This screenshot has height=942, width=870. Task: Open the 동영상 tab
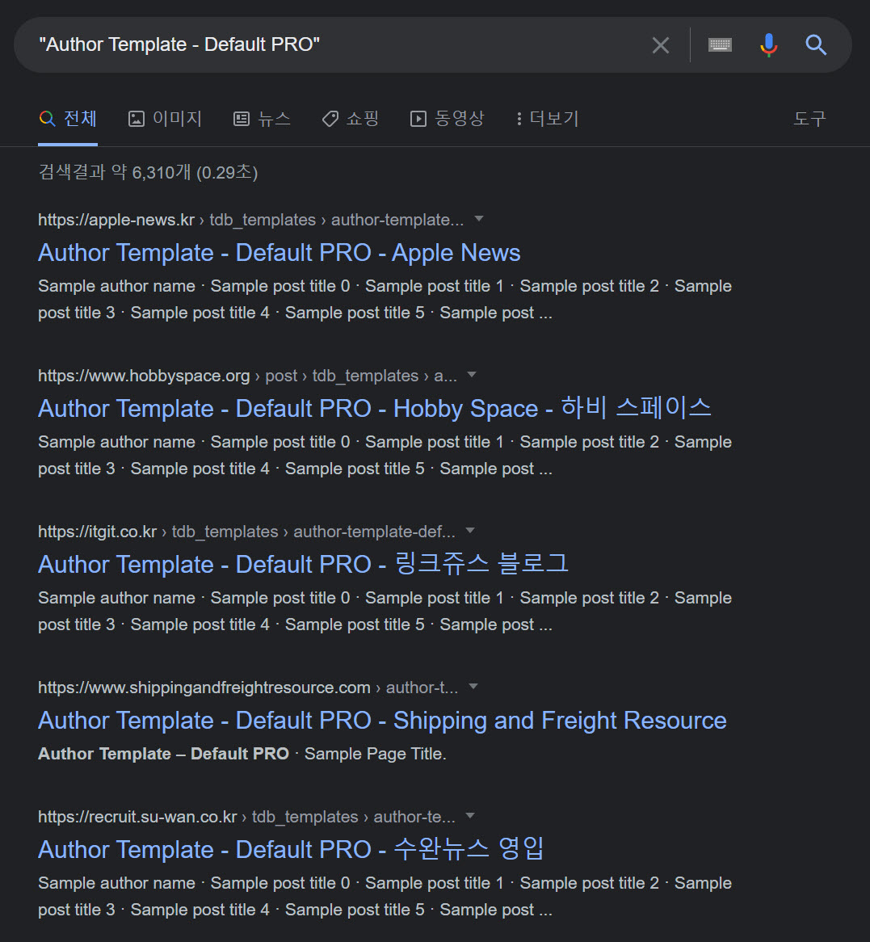click(x=447, y=118)
